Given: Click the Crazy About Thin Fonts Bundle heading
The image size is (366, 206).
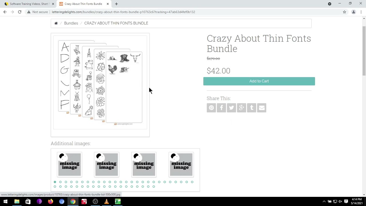Looking at the screenshot, I should pyautogui.click(x=259, y=43).
